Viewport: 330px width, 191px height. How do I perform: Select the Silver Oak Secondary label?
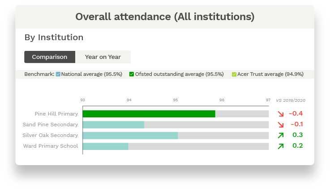tap(50, 135)
